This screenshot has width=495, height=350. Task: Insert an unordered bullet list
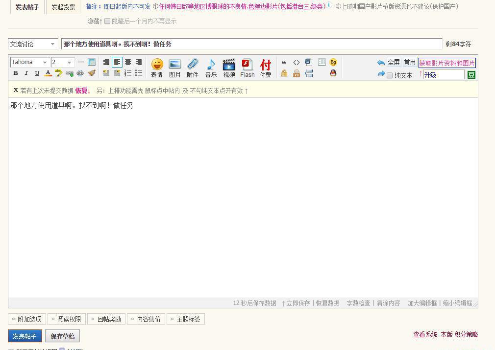pyautogui.click(x=139, y=73)
